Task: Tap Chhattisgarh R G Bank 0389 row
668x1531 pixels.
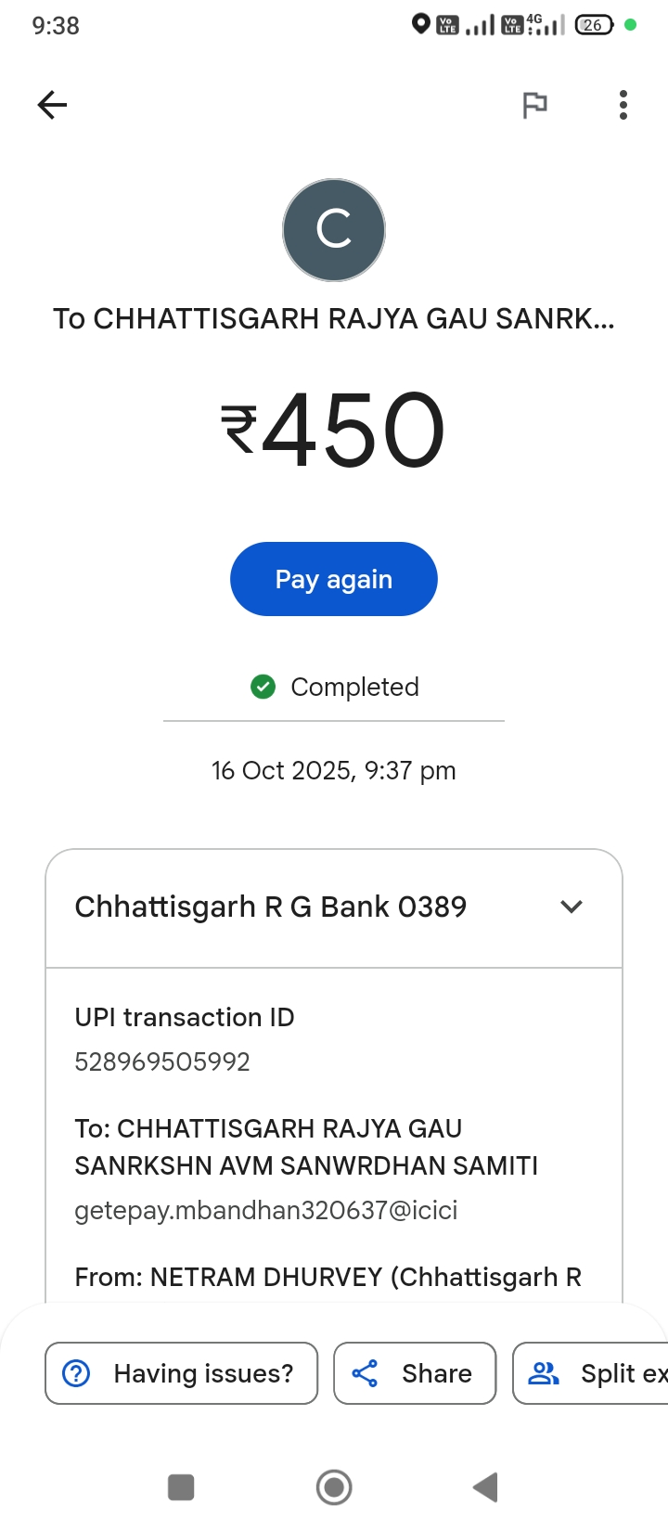Action: [x=271, y=907]
